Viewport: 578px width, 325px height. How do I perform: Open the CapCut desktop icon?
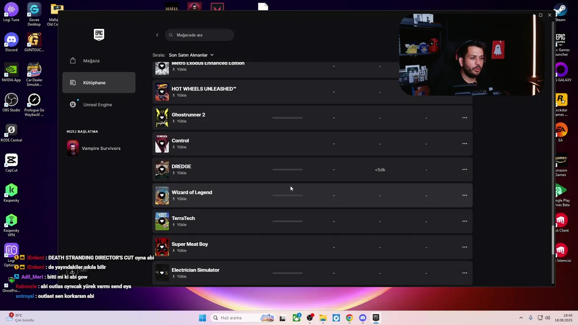point(11,163)
